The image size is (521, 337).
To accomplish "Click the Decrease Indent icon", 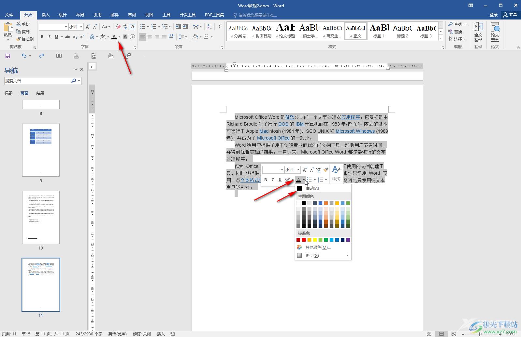I will (178, 27).
